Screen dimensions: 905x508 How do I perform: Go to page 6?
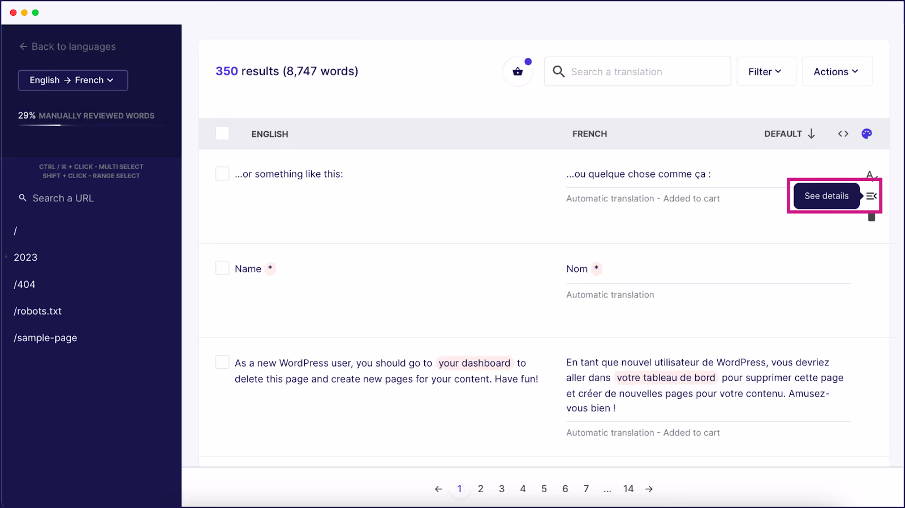565,489
